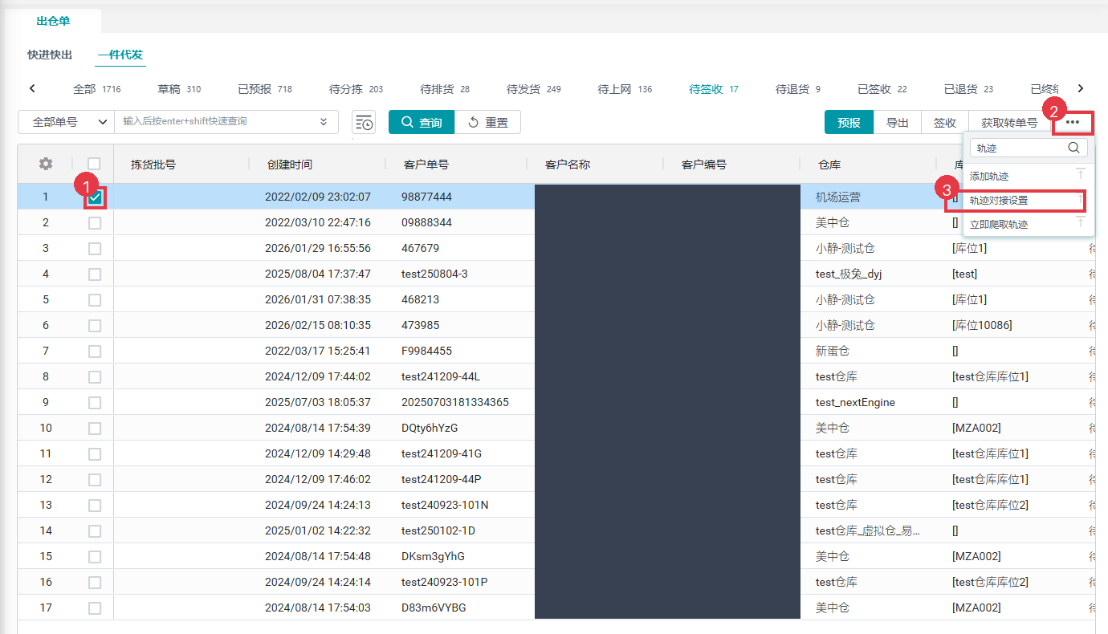Expand the quick query input double-chevron

(x=324, y=122)
